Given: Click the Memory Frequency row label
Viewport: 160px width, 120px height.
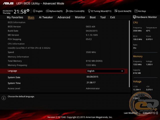Looking at the screenshot, I should pyautogui.click(x=17, y=65).
